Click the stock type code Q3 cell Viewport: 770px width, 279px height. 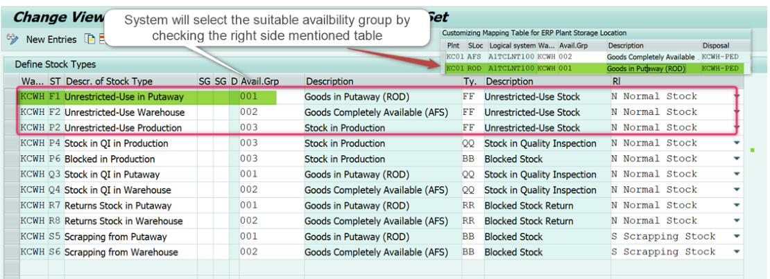tap(55, 174)
